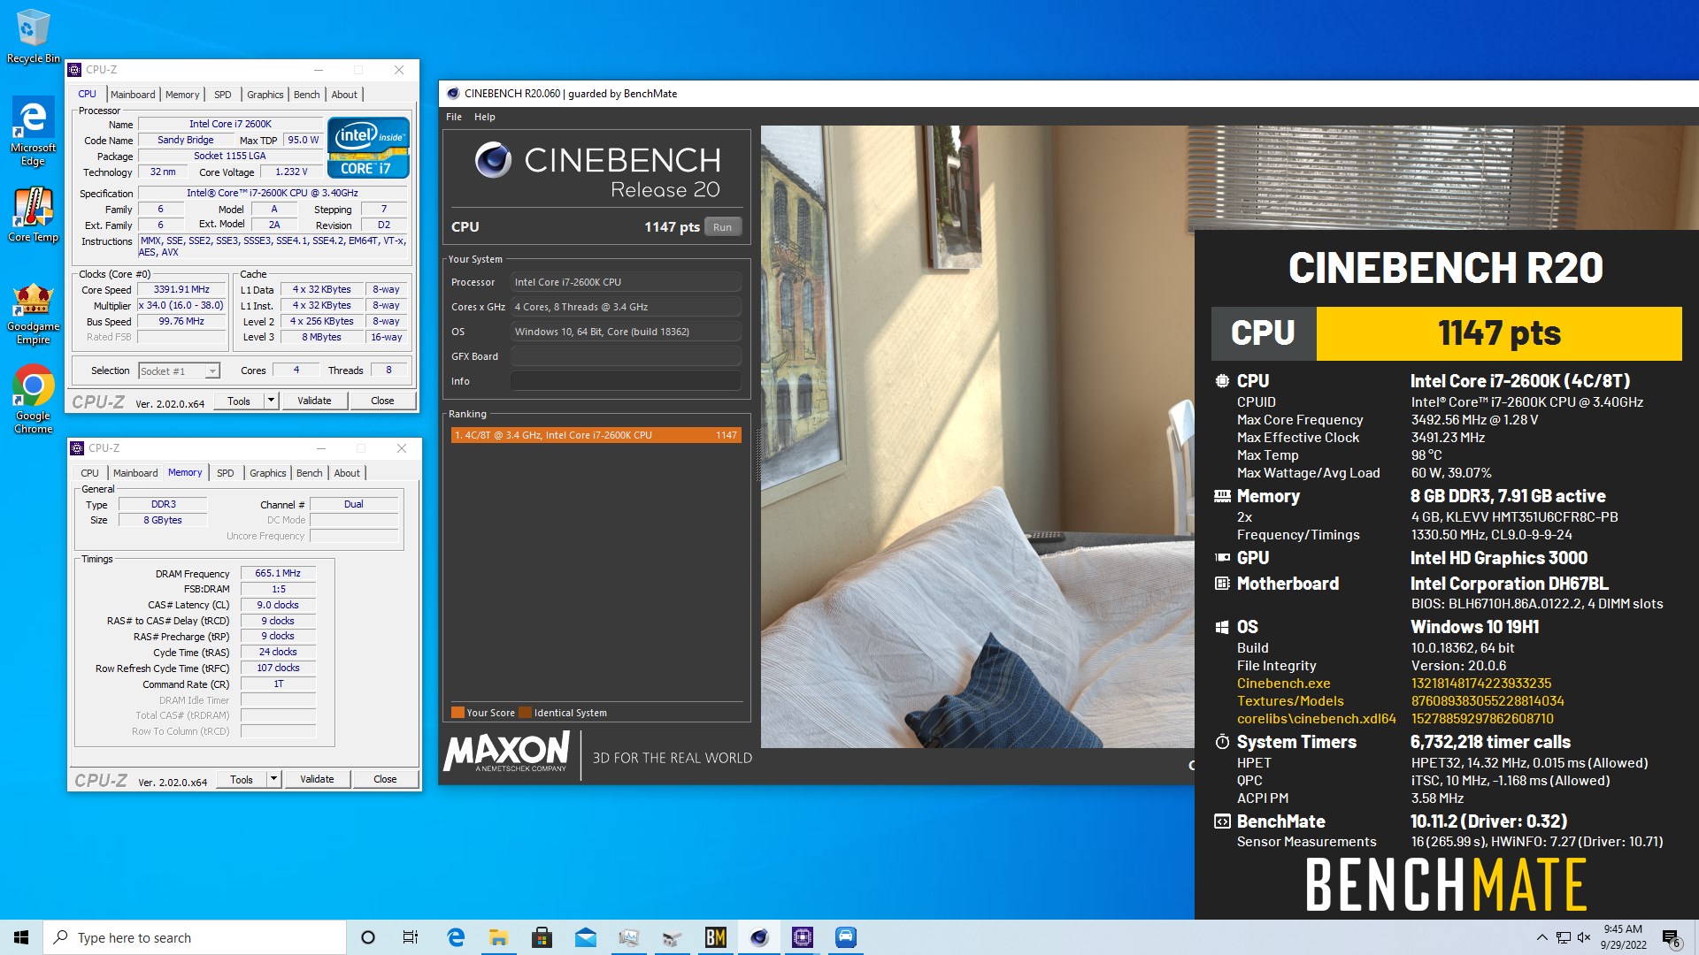Open network status tray icon
The image size is (1699, 955).
pyautogui.click(x=1564, y=937)
